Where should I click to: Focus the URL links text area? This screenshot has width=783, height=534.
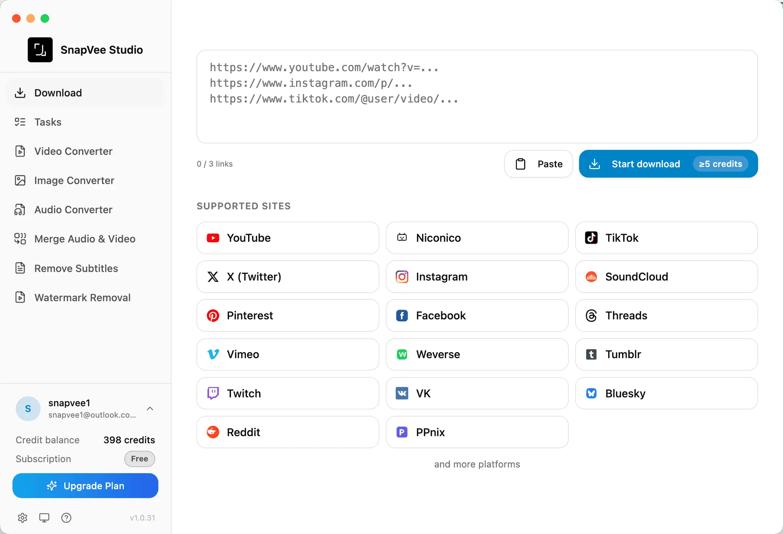coord(477,97)
